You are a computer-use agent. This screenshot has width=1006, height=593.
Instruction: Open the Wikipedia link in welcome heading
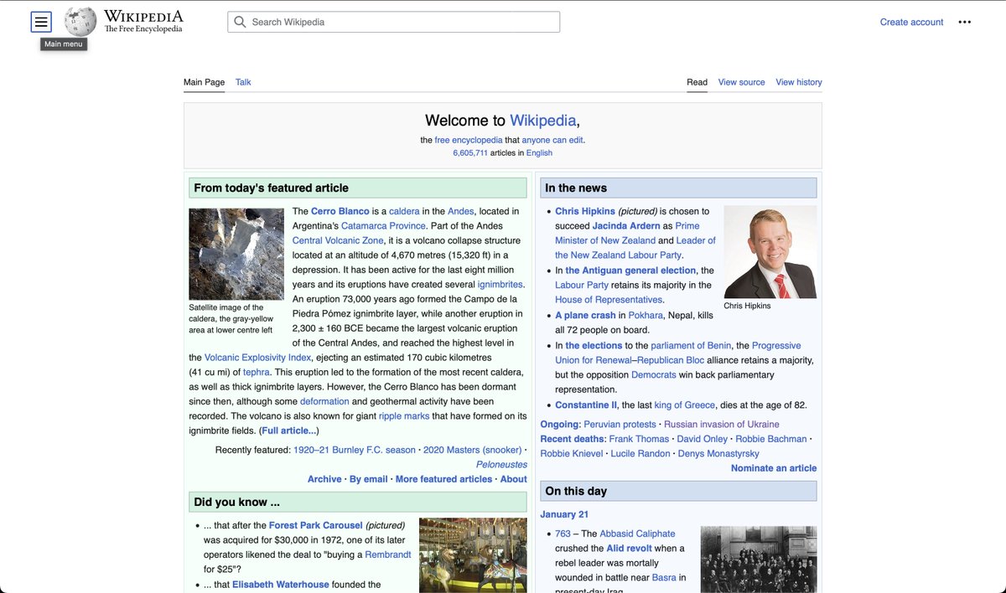(543, 121)
